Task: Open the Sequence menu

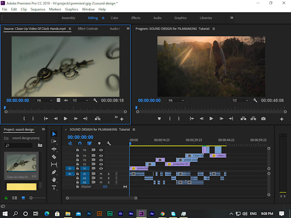Action: coord(38,9)
